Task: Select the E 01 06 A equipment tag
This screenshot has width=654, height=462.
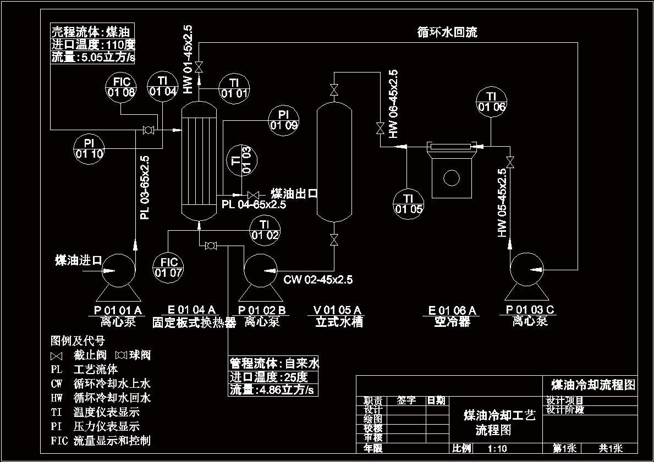Action: (x=452, y=310)
